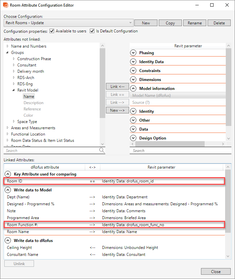Viewport: 235px width, 279px height.
Task: Collapse the Write data to Model section
Action: pos(8,190)
